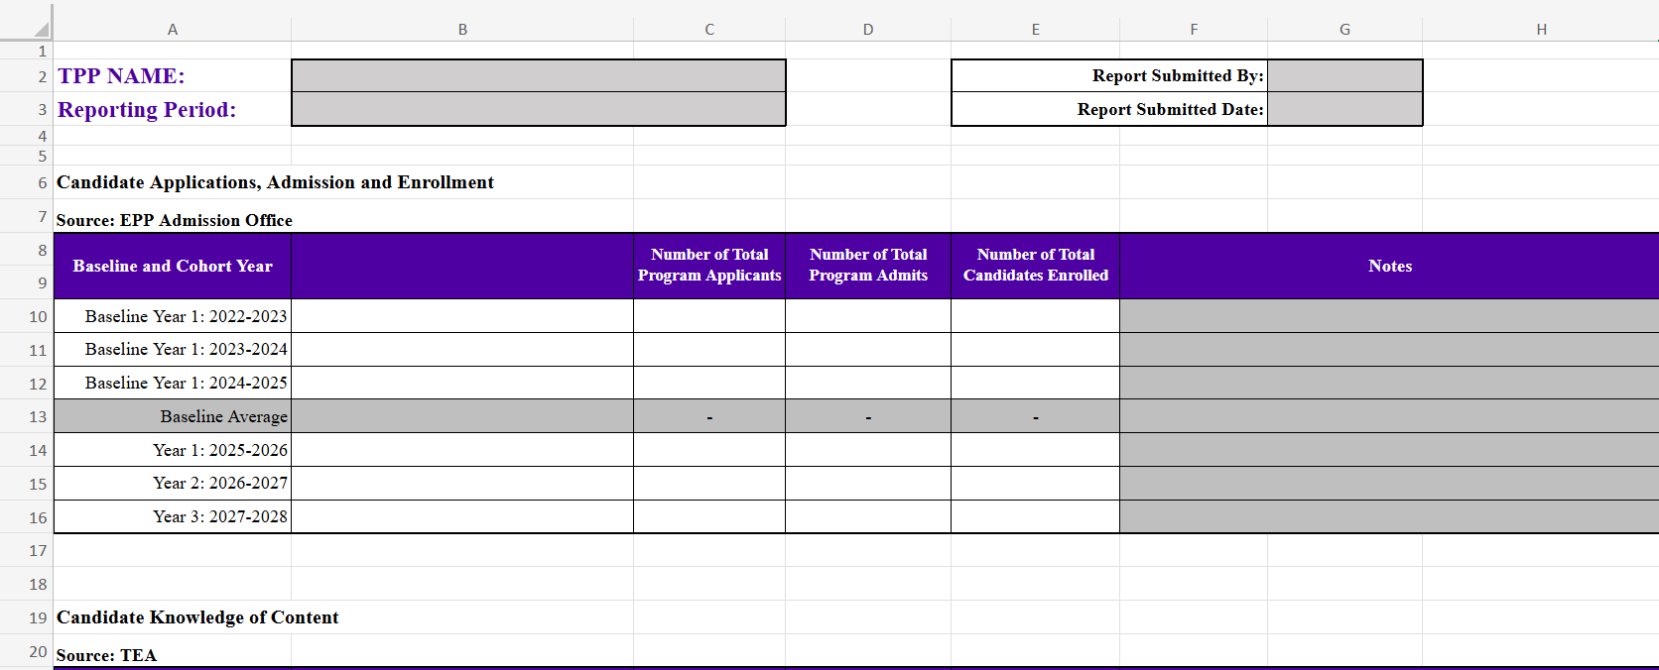The width and height of the screenshot is (1659, 670).
Task: Select Program Admits cell for Baseline 2023-2024
Action: (867, 350)
